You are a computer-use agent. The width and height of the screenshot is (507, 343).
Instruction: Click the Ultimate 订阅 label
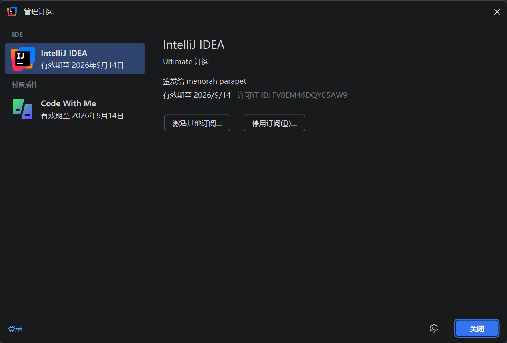point(186,62)
